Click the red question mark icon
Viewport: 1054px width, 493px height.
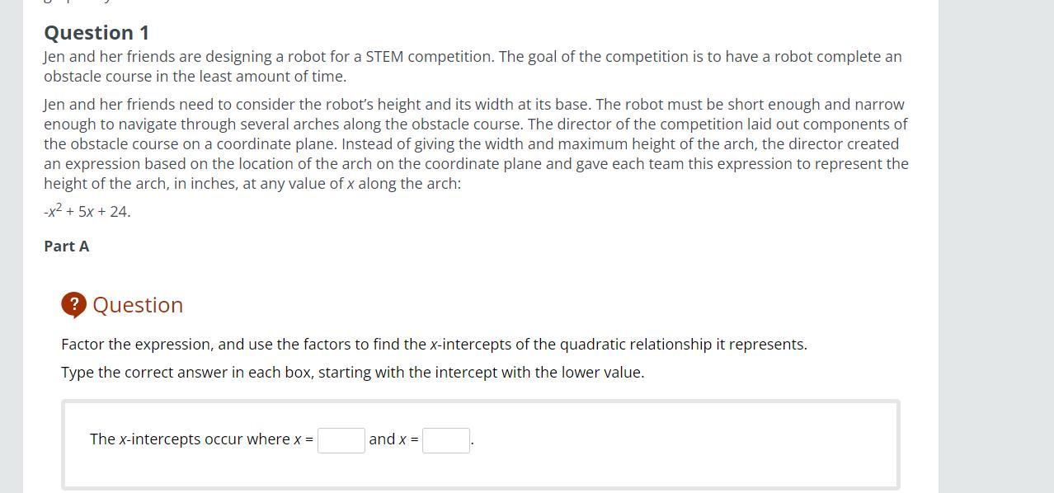click(x=73, y=305)
